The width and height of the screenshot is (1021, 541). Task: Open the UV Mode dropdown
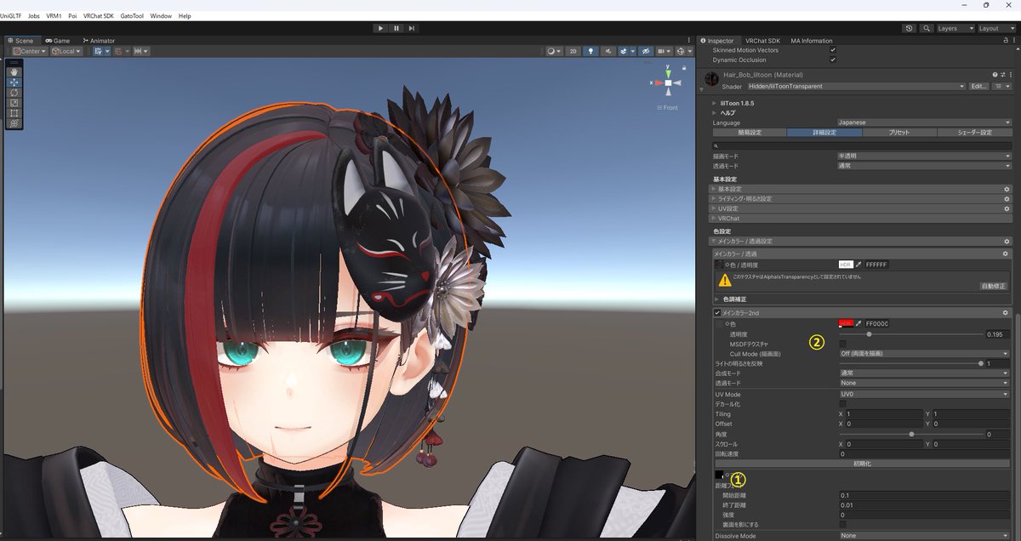[924, 394]
